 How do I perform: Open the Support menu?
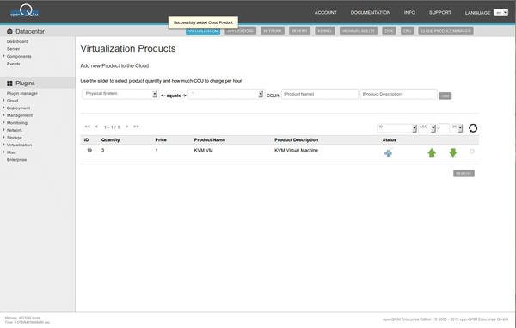tap(439, 13)
